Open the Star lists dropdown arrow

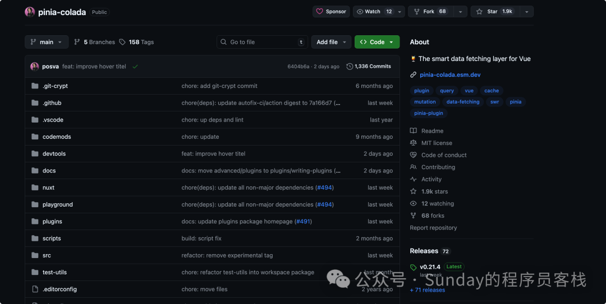click(x=526, y=12)
